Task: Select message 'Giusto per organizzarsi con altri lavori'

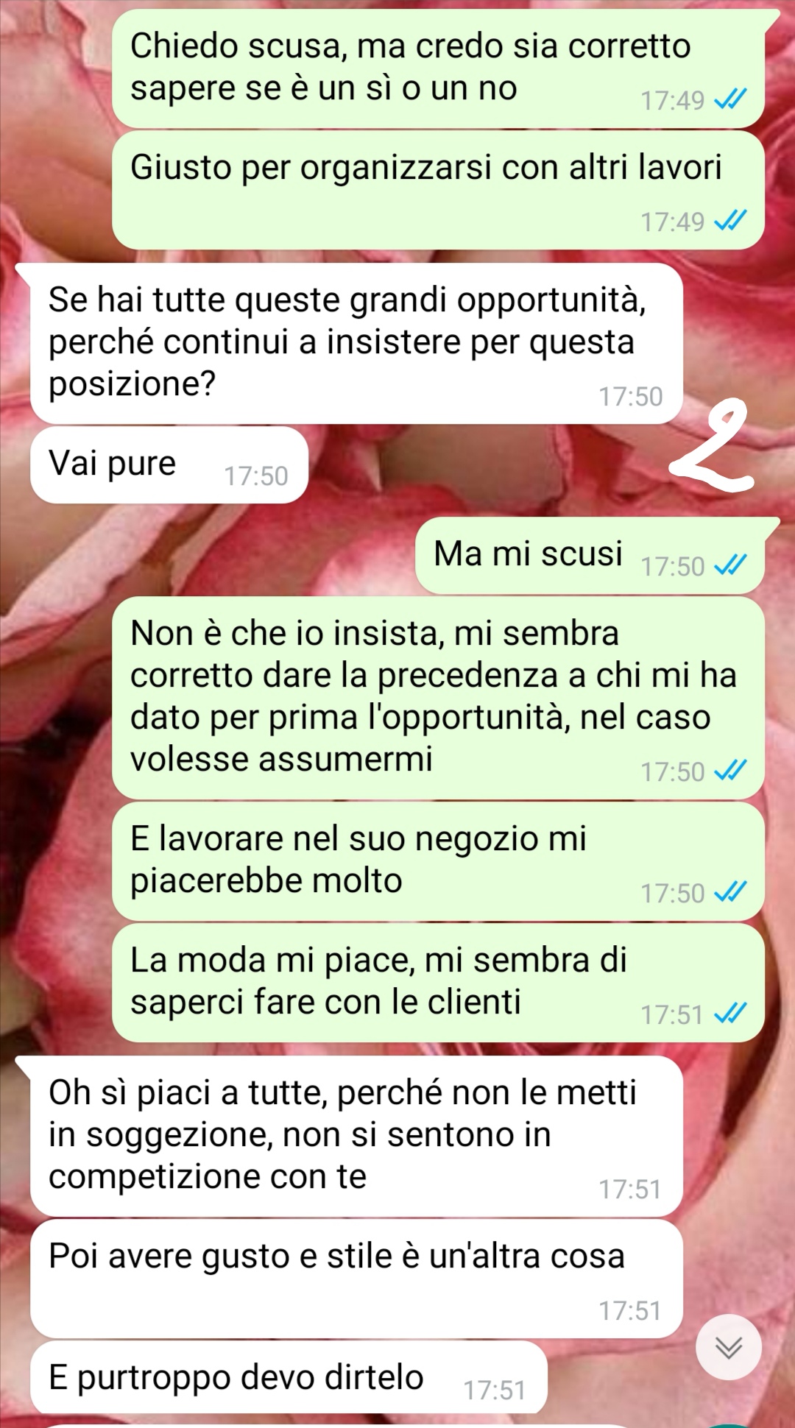Action: tap(438, 190)
